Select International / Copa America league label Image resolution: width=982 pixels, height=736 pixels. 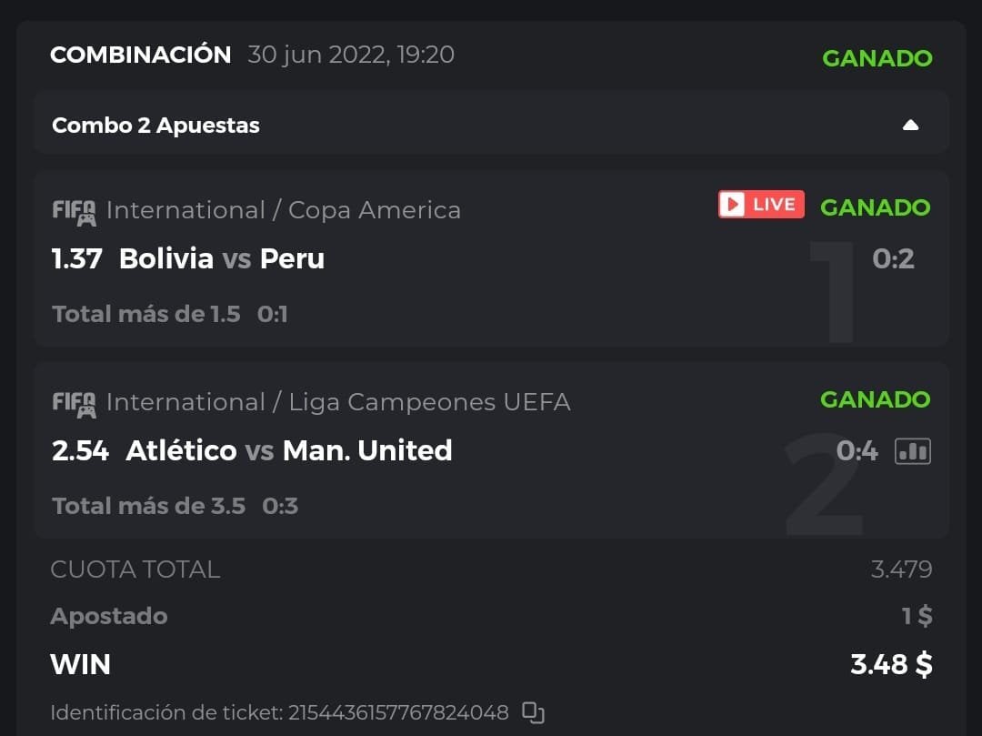283,210
